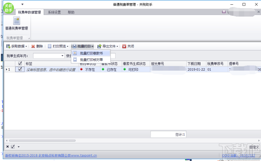Viewport: 261px width, 161px height.
Task: Open the 系统设置 tab
Action: tap(54, 12)
